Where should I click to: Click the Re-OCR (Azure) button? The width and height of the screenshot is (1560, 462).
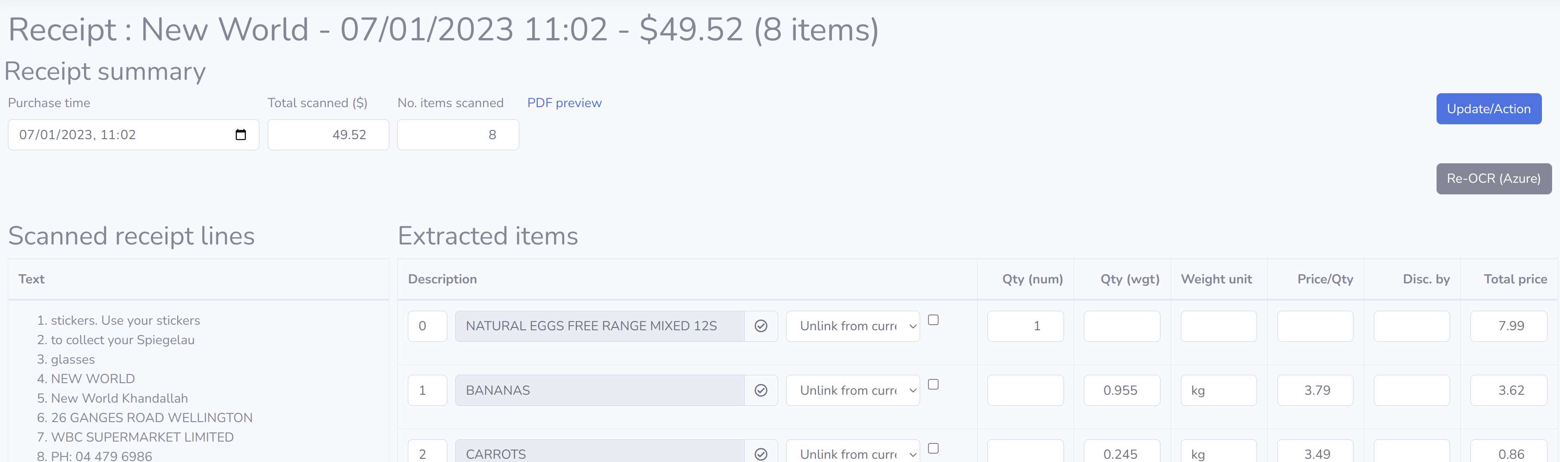pos(1493,179)
